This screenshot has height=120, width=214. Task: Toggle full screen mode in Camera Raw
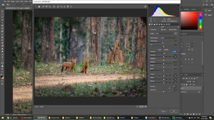tap(145, 7)
